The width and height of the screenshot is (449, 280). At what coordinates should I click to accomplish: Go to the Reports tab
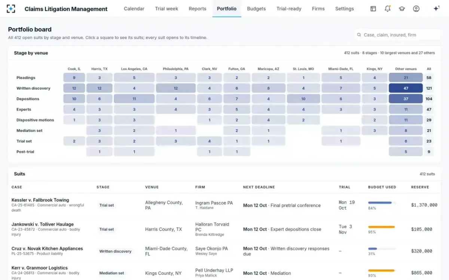pyautogui.click(x=198, y=9)
